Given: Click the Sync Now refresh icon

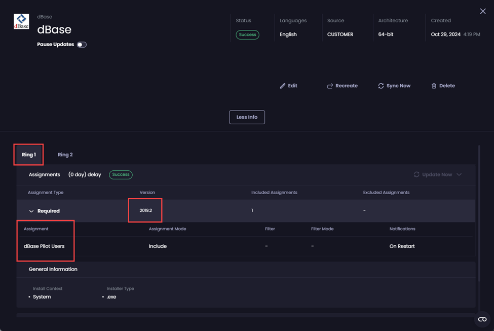Looking at the screenshot, I should 381,86.
